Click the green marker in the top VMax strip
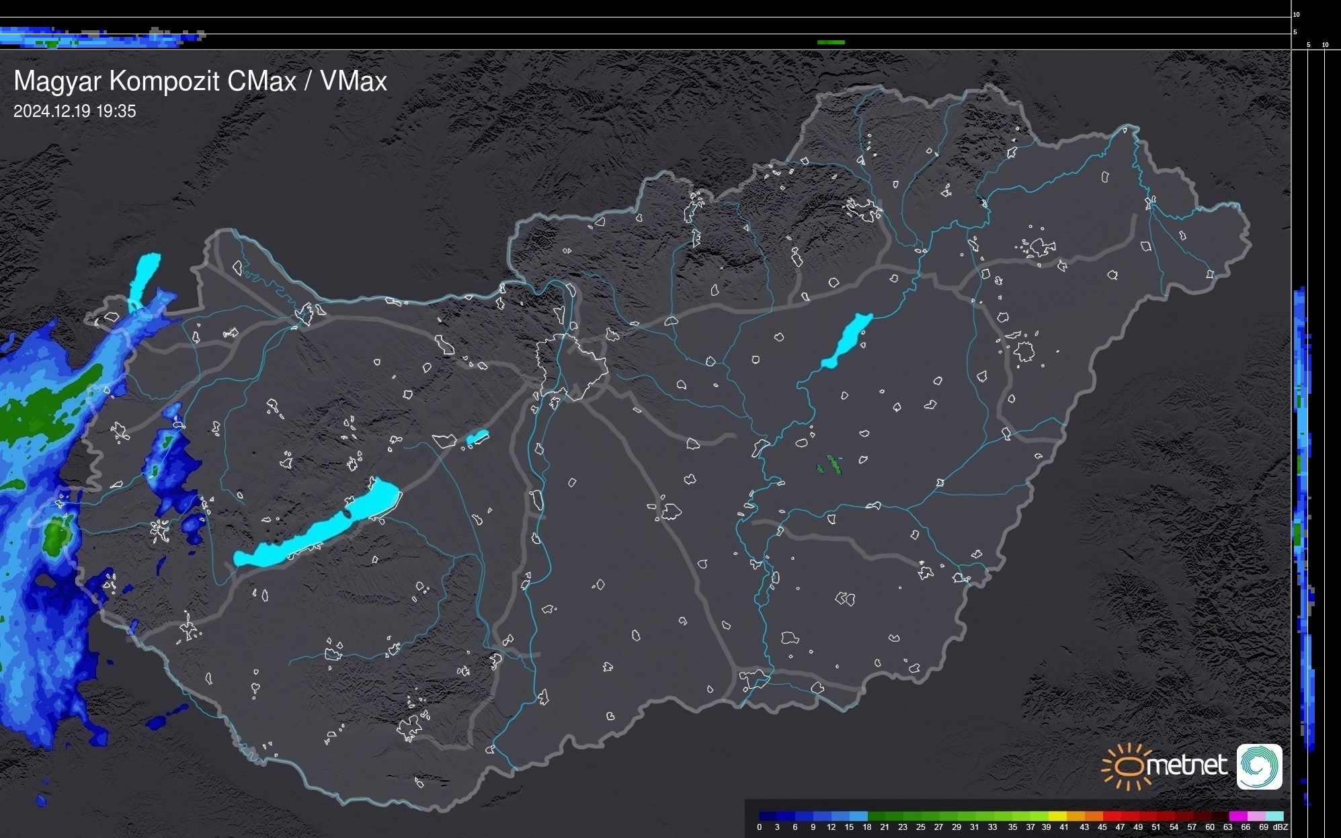1341x838 pixels. tap(831, 42)
